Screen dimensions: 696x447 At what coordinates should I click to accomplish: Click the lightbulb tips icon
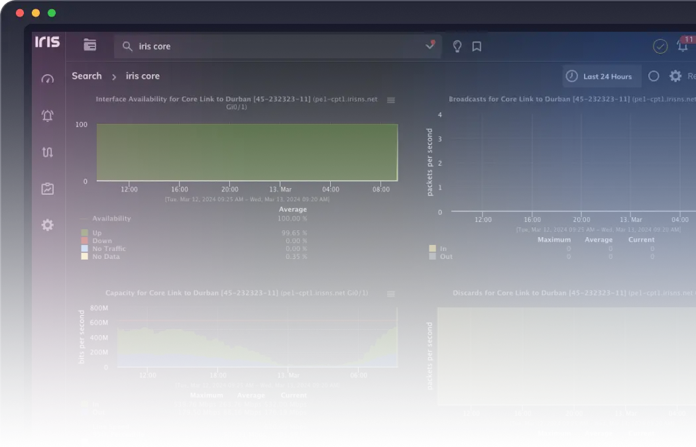click(457, 46)
